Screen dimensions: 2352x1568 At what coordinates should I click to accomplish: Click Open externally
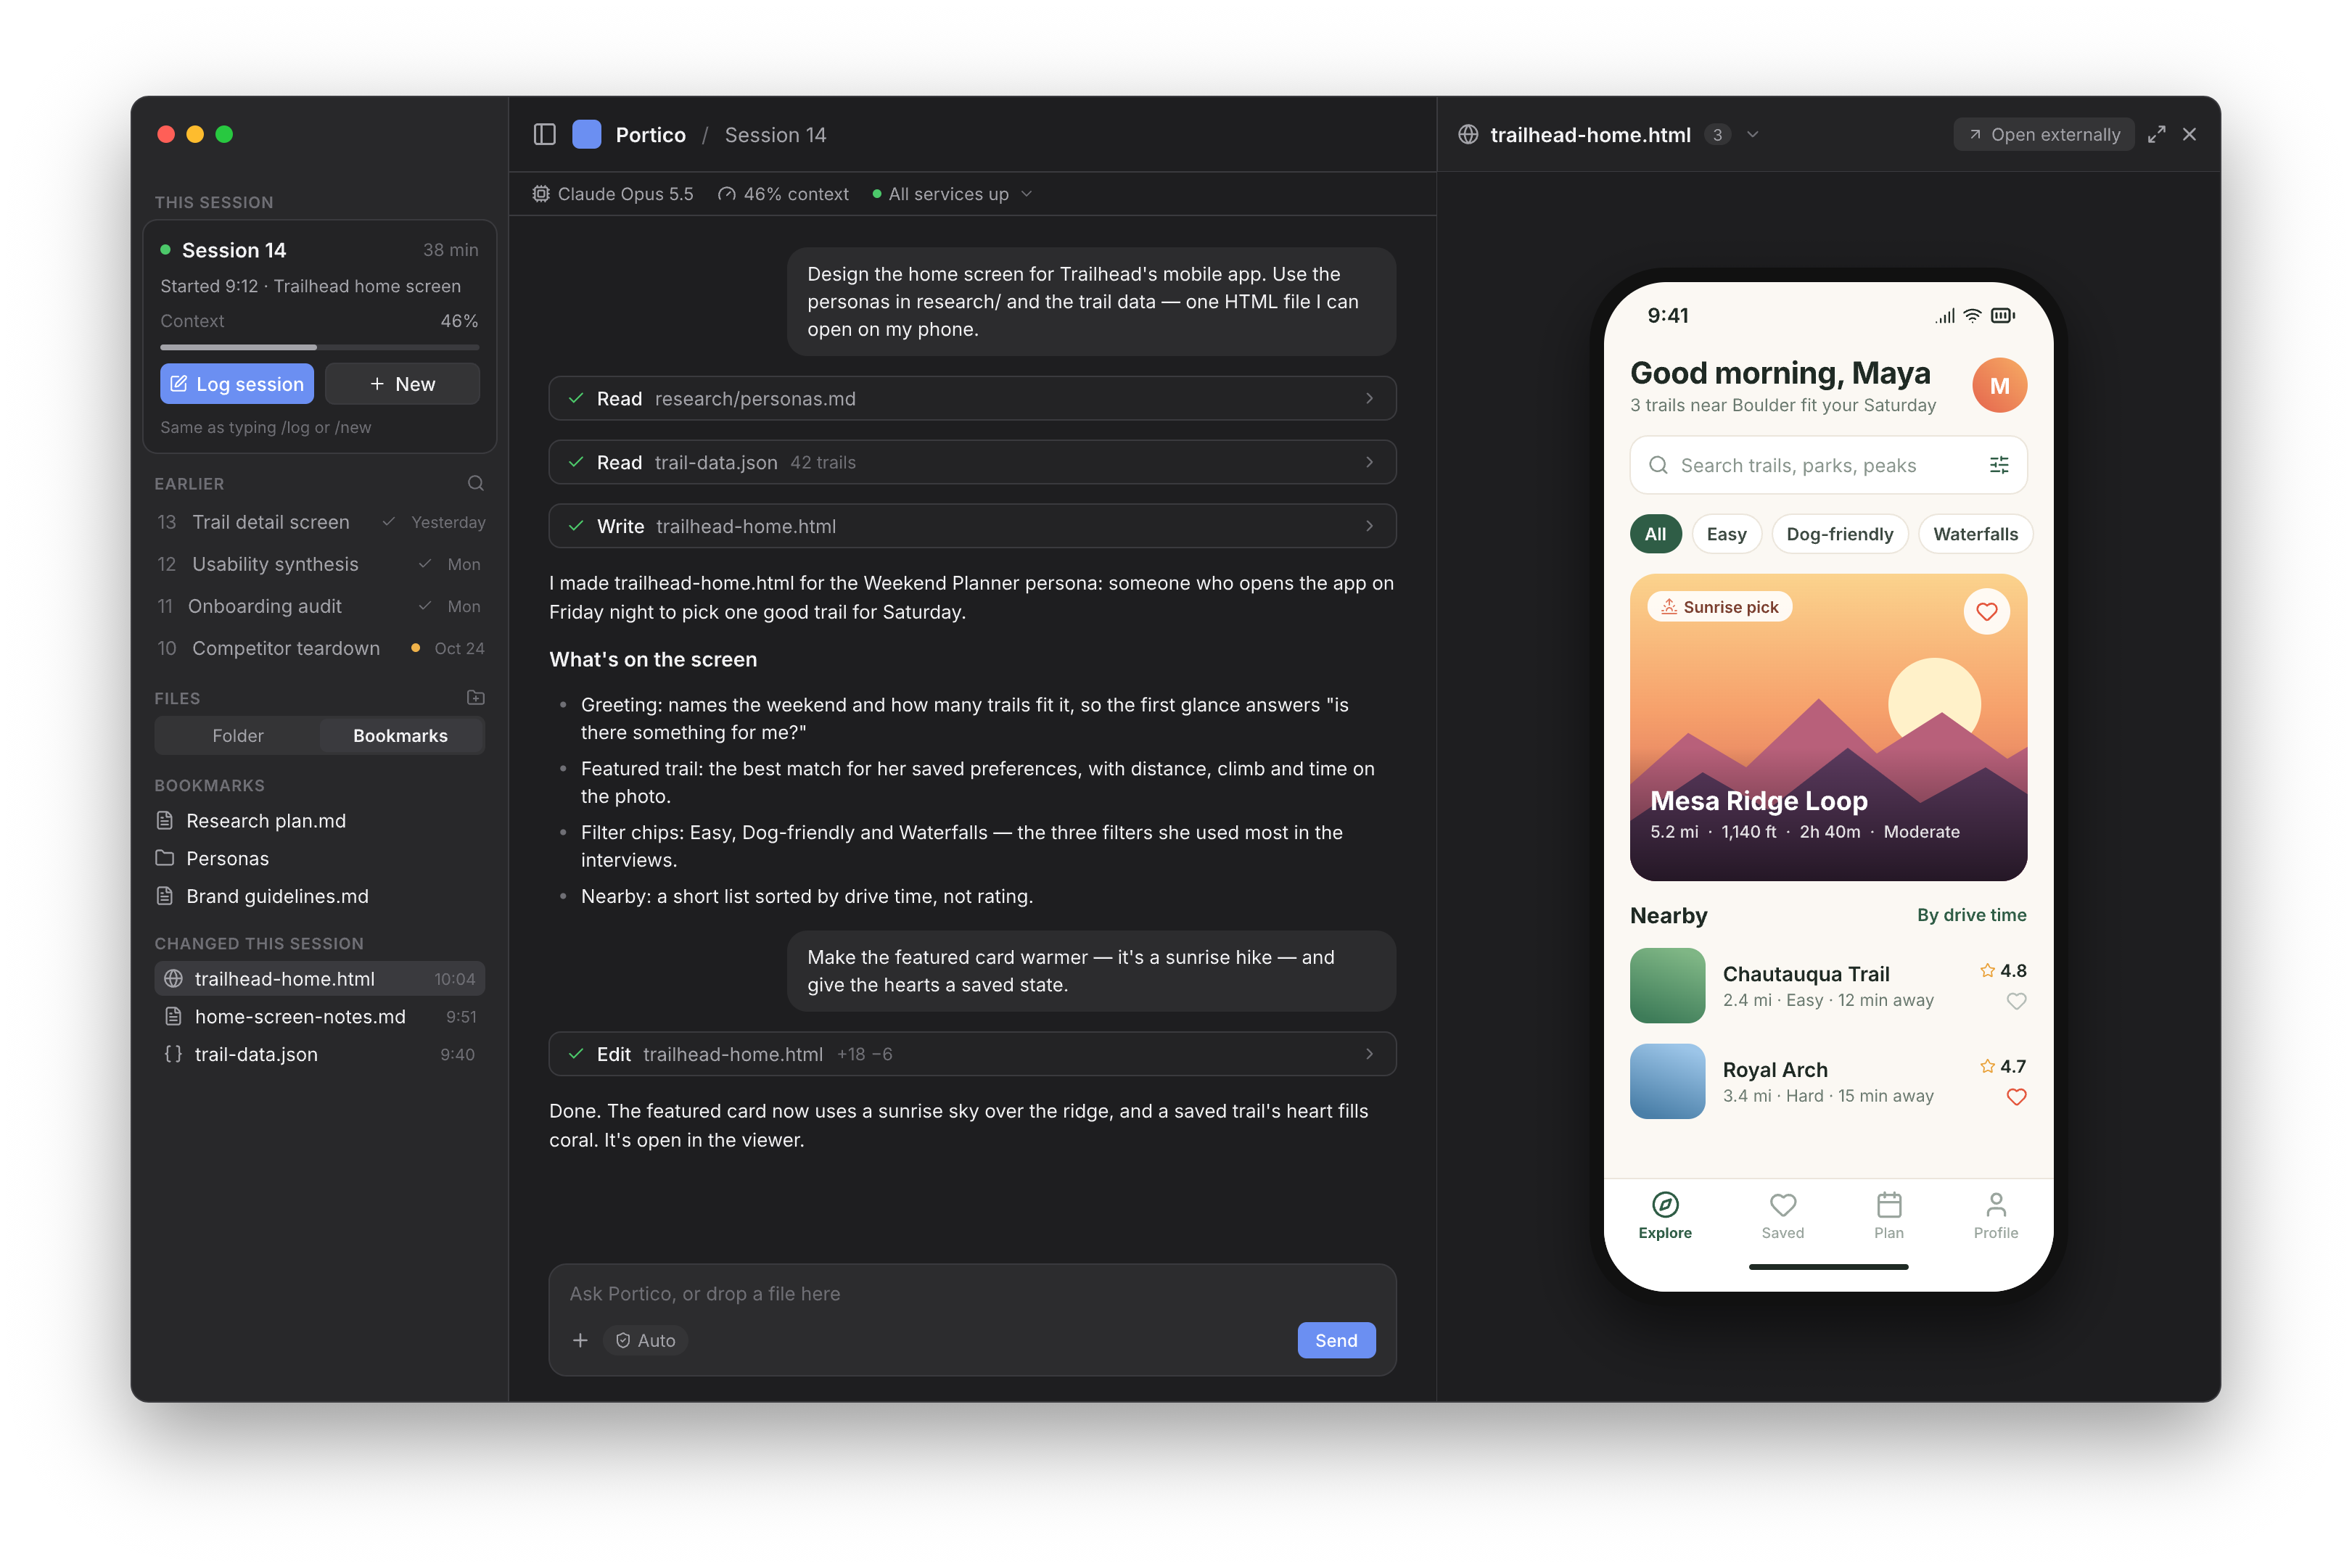coord(2043,134)
